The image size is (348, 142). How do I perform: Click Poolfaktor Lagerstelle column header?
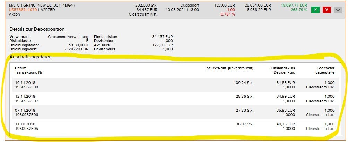pos(325,70)
